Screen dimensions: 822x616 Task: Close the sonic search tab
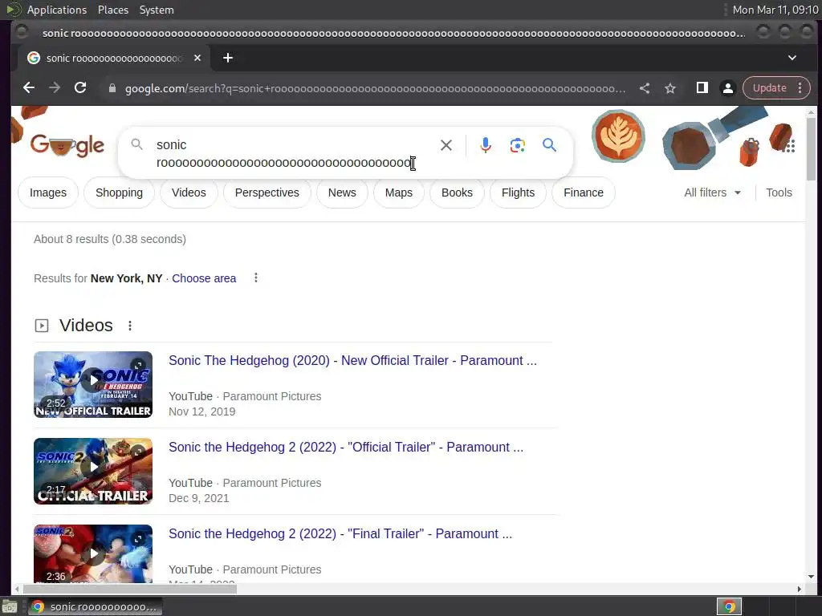[197, 58]
